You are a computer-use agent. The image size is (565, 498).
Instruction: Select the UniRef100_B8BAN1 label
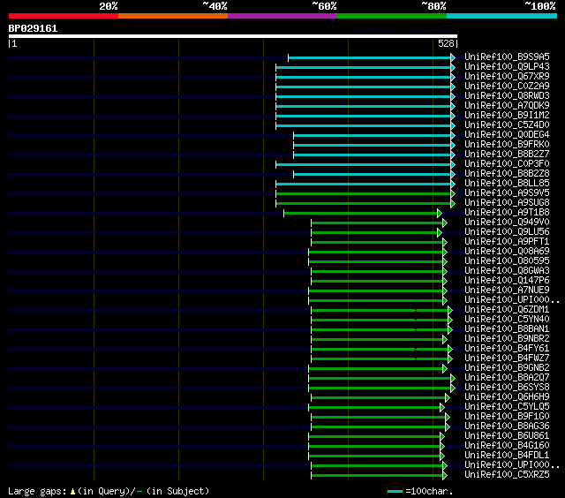coord(507,329)
